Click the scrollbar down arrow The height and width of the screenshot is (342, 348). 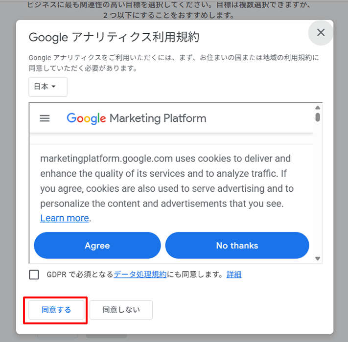[318, 259]
